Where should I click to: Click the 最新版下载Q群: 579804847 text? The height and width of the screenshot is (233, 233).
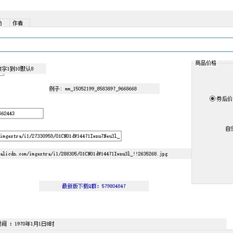click(x=94, y=186)
